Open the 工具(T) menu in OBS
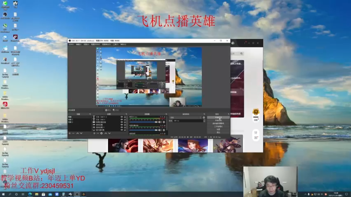The width and height of the screenshot is (351, 197). pos(115,45)
